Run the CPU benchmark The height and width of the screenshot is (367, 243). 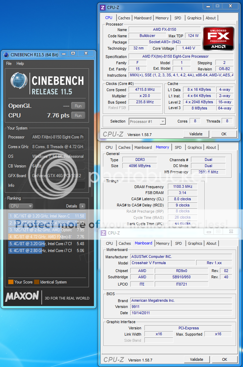click(x=78, y=116)
